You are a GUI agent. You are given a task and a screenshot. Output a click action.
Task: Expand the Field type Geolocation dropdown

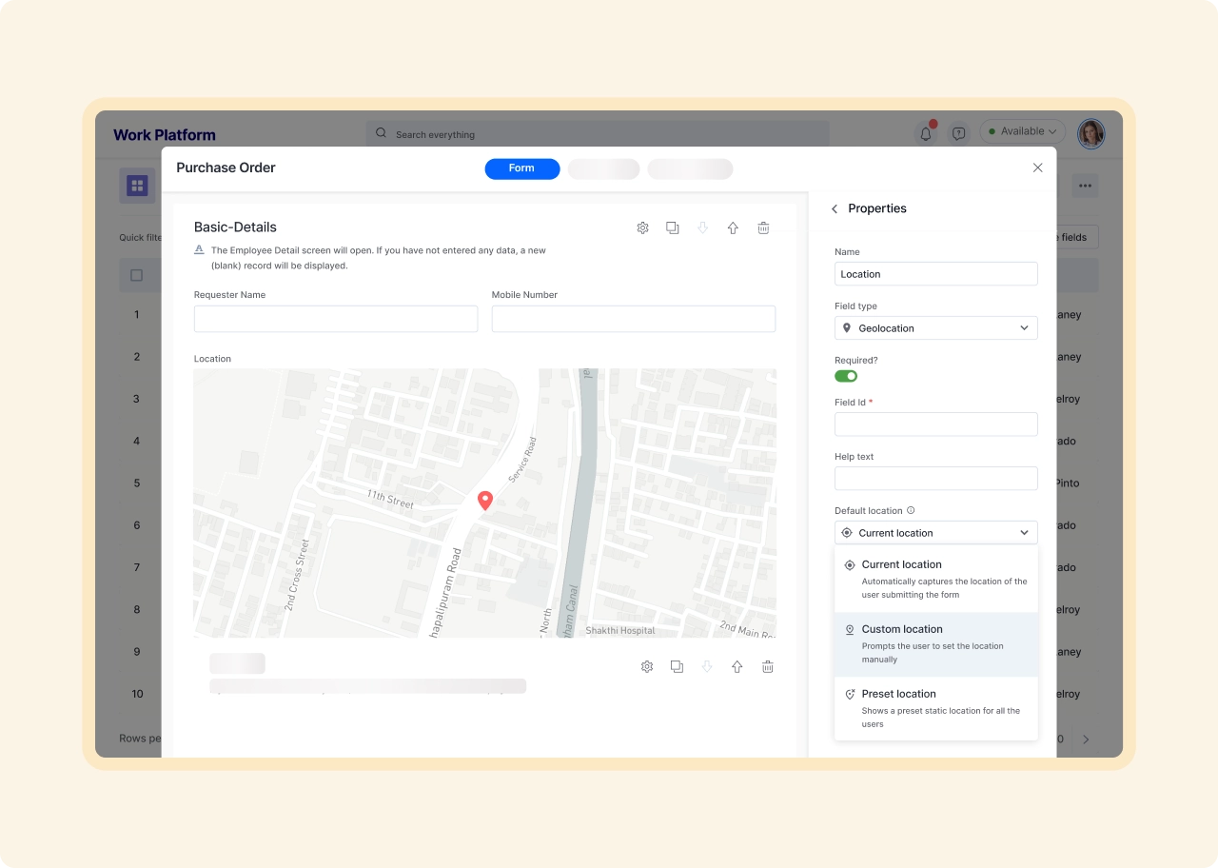[x=935, y=328]
